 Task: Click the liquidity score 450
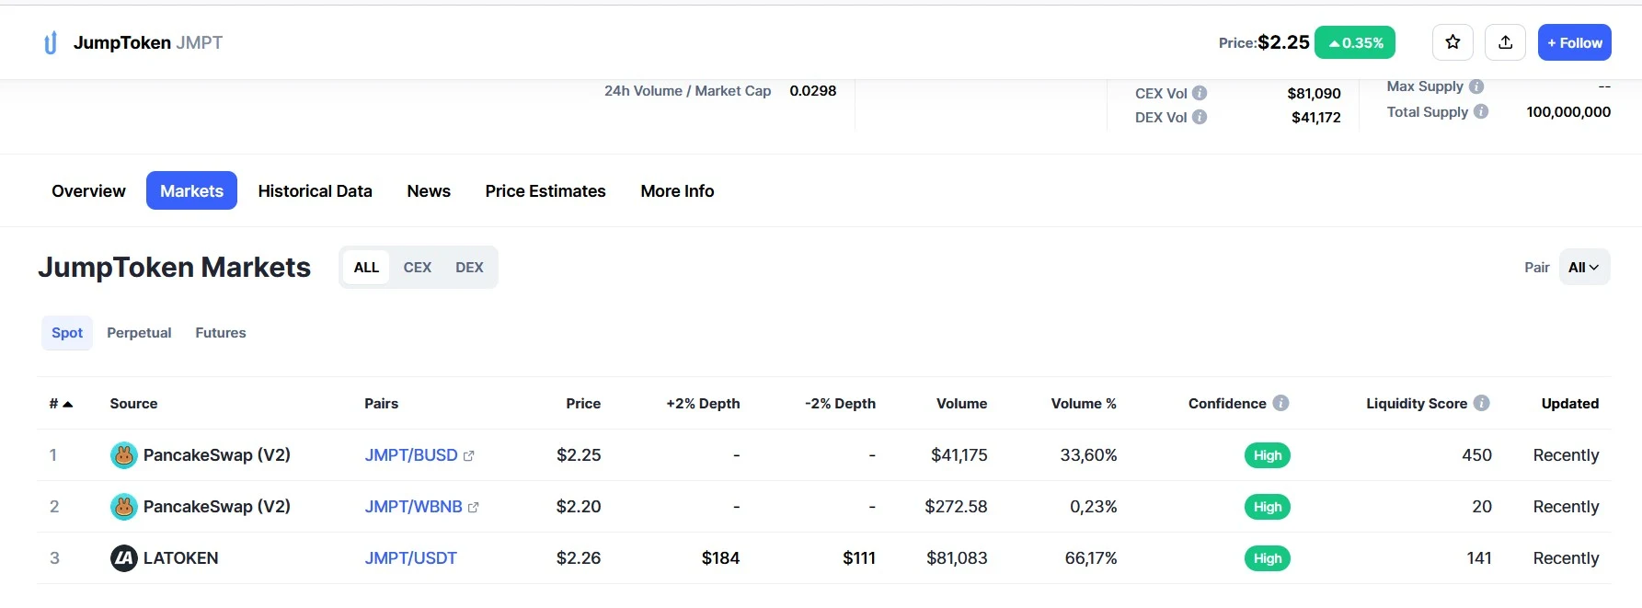point(1476,455)
